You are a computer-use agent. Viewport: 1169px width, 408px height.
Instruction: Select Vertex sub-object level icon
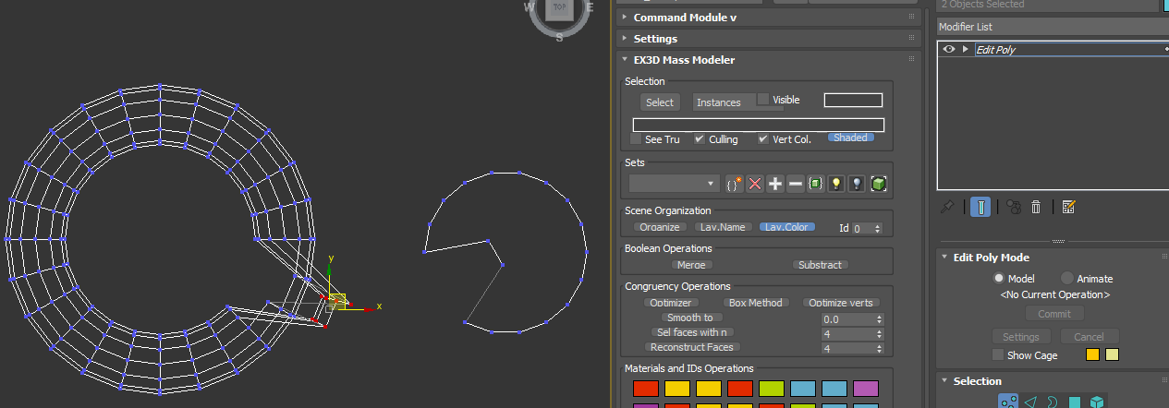point(1008,402)
